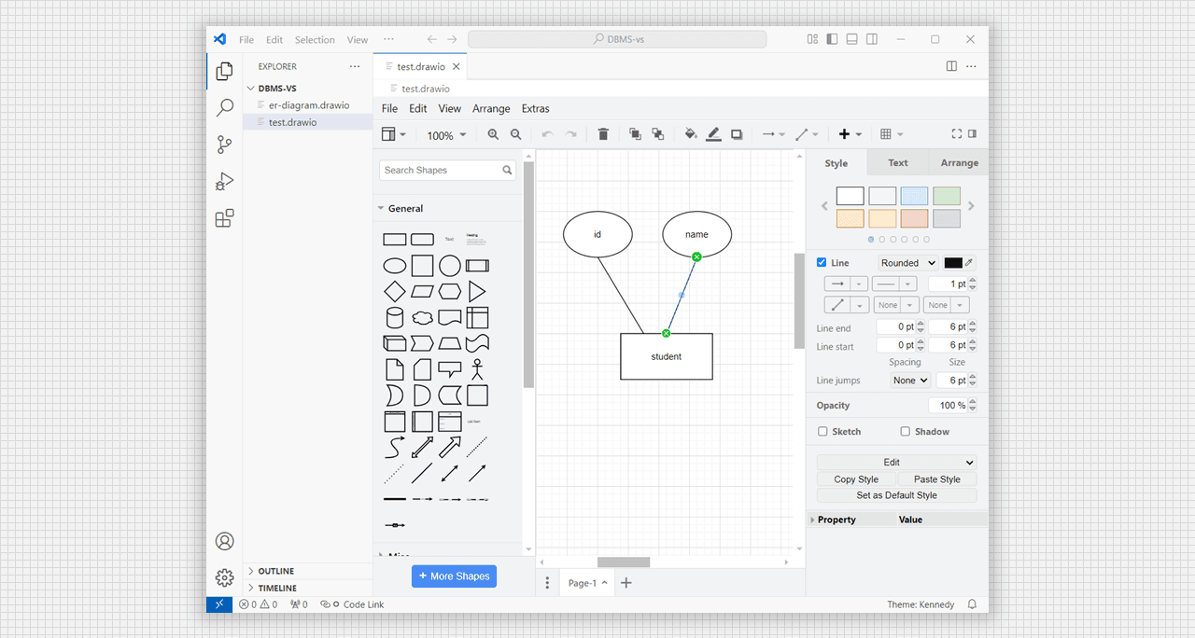
Task: Open the Insert plus dropdown in toolbar
Action: [x=850, y=134]
